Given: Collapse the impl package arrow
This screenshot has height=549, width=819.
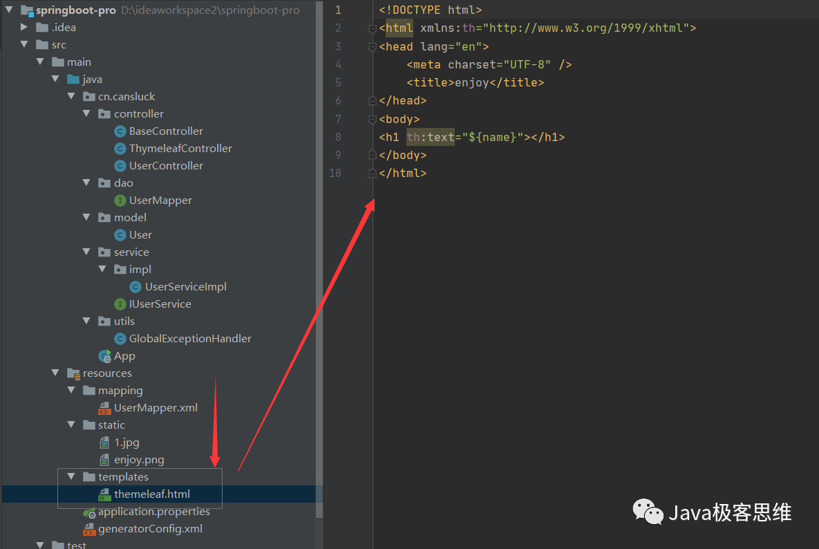Looking at the screenshot, I should click(102, 269).
